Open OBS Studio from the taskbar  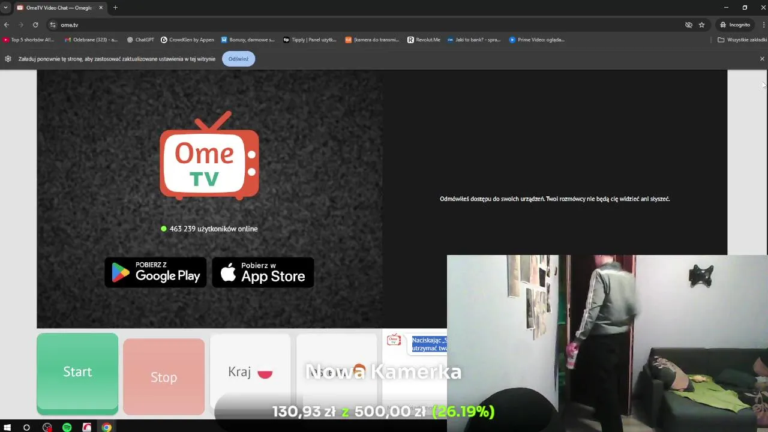(x=47, y=427)
